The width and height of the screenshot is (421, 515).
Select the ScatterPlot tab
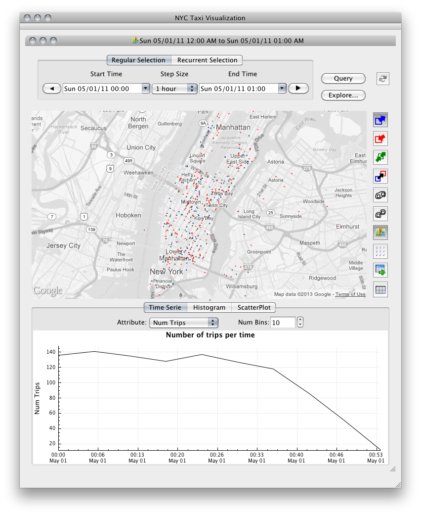click(x=253, y=307)
